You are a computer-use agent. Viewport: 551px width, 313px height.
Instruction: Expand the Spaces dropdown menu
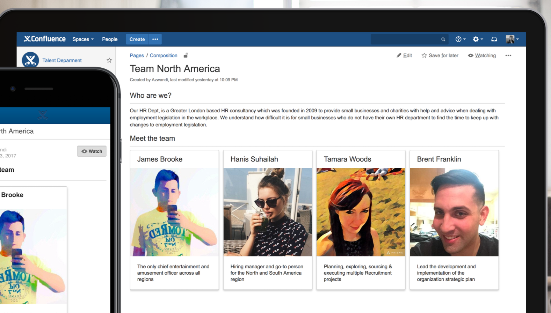click(x=83, y=39)
